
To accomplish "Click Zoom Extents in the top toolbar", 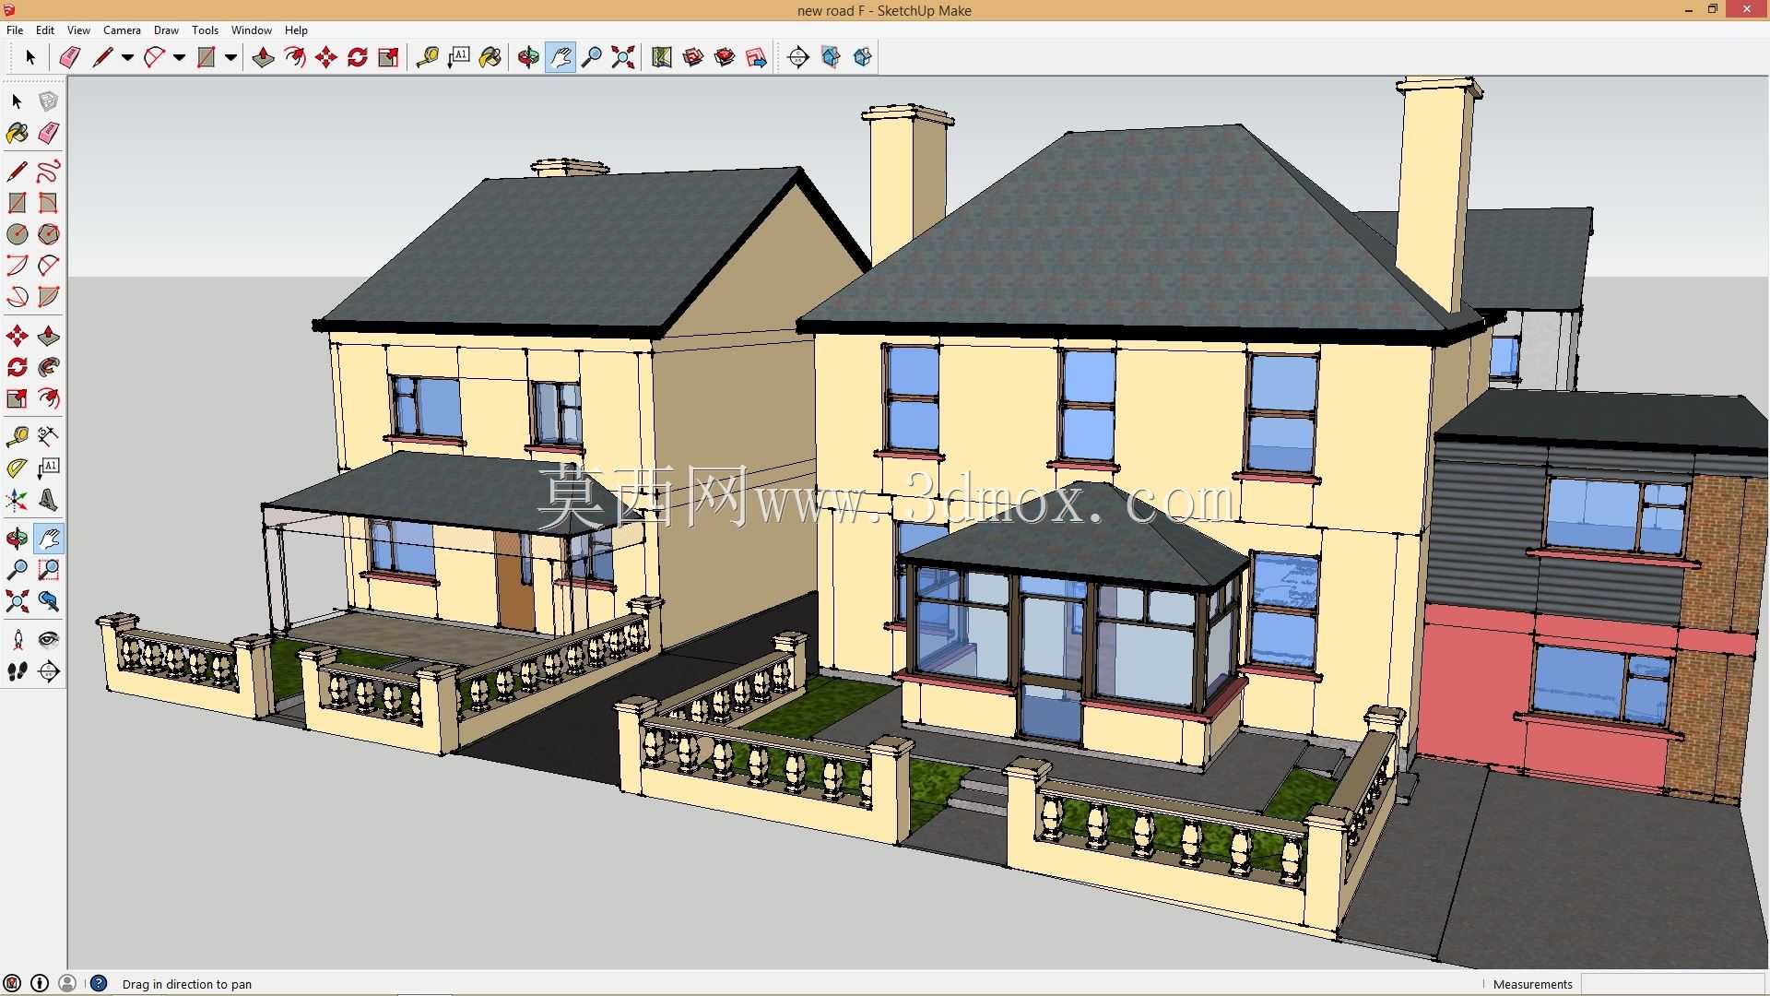I will (x=623, y=57).
